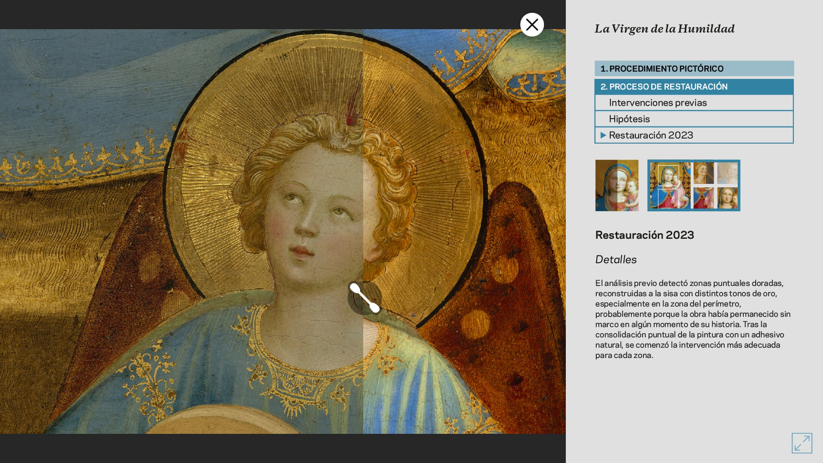Click the arrow marker beside Restauración 2023
The width and height of the screenshot is (823, 463).
tap(603, 135)
